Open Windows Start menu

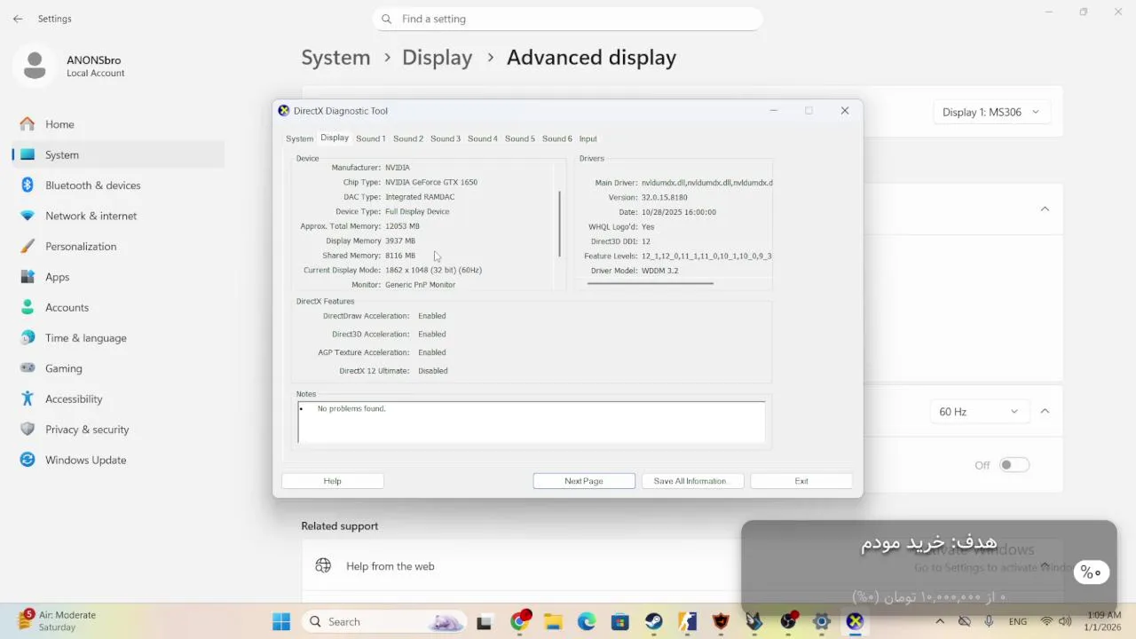coord(281,621)
